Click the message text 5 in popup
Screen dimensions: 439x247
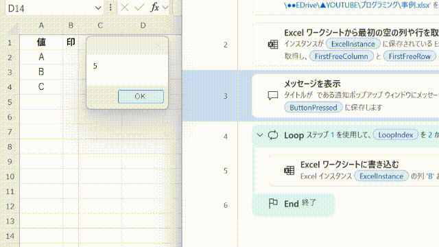[x=95, y=66]
